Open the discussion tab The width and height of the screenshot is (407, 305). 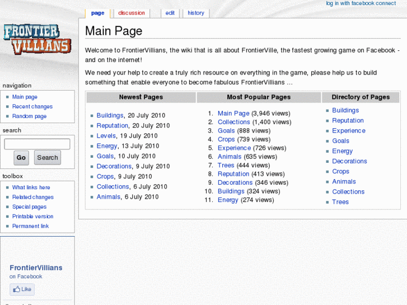tap(132, 13)
